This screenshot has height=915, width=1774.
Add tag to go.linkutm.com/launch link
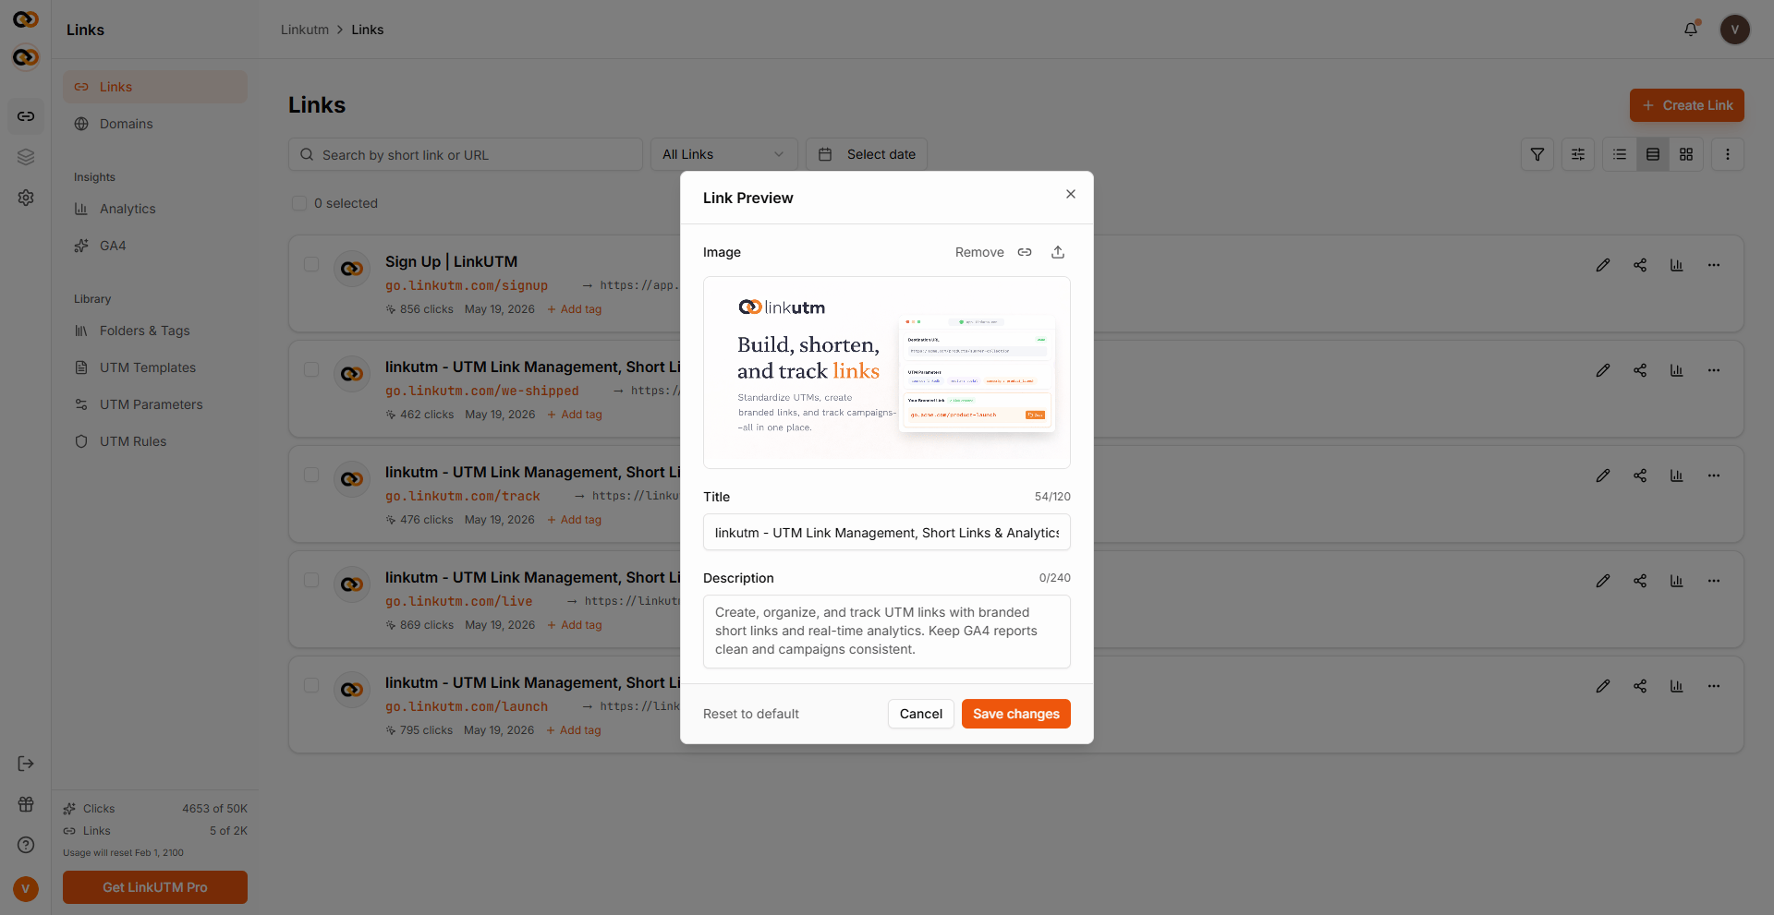pos(574,730)
